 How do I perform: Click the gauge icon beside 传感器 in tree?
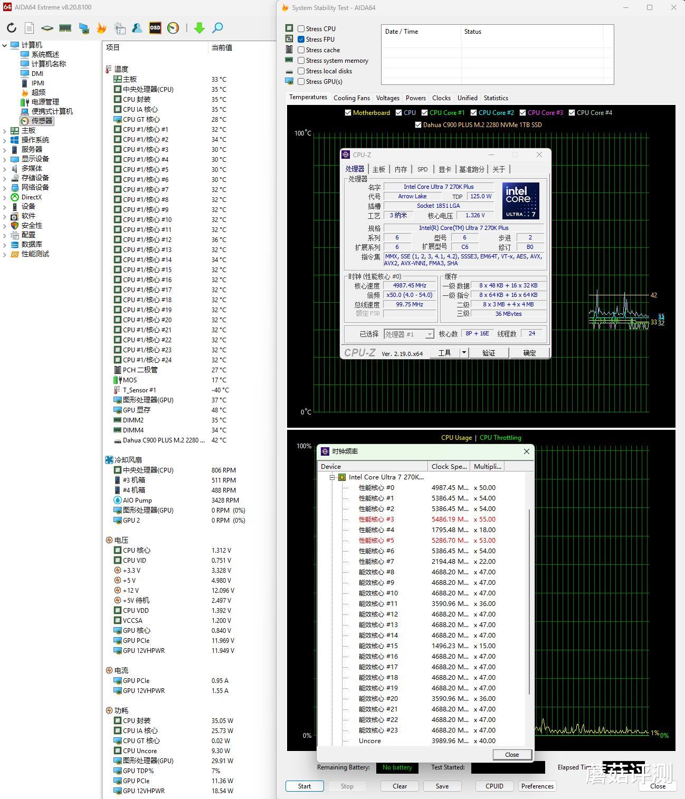point(25,121)
